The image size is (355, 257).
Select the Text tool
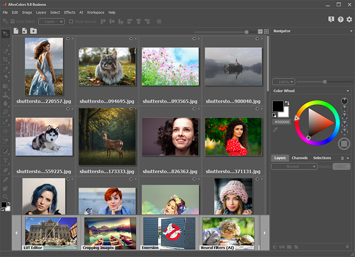point(6,160)
